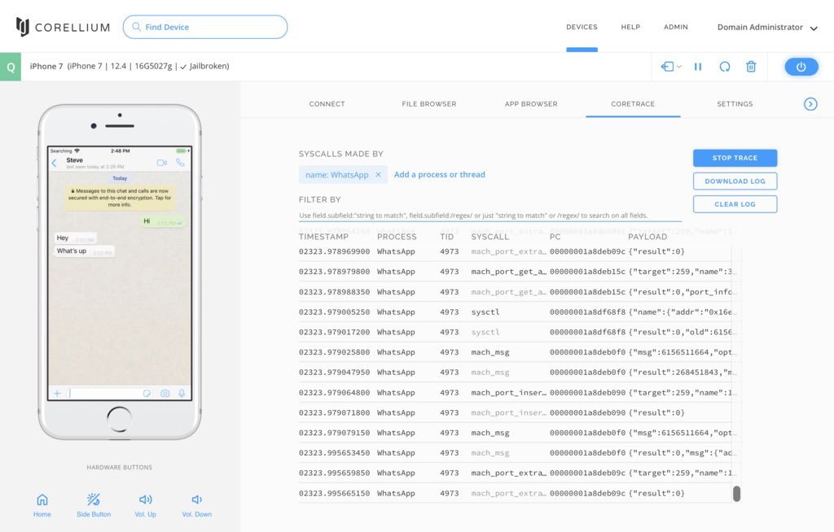The image size is (834, 532).
Task: Select the log row at 02323.995653450
Action: tap(516, 453)
